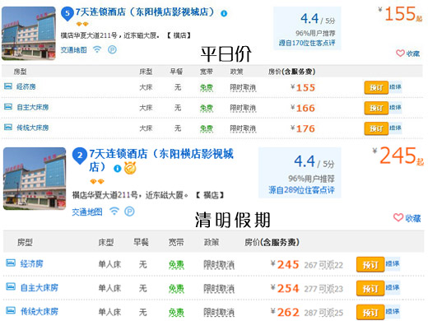
Task: Book the 传统大床房 priced at ¥262
Action: pos(370,313)
